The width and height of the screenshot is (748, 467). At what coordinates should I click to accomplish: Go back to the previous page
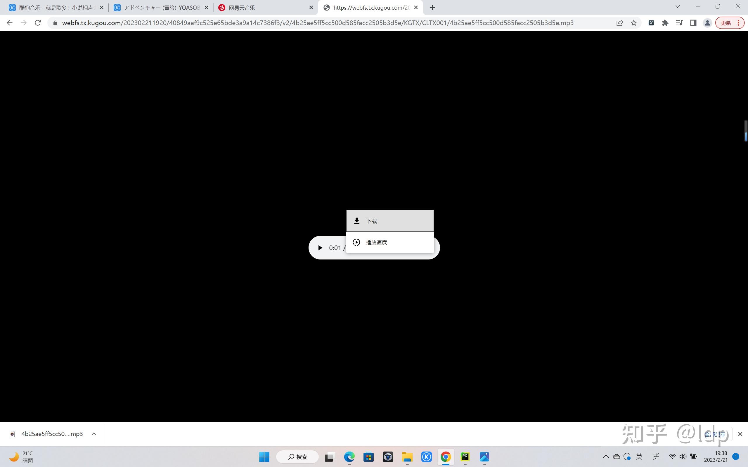(x=10, y=23)
